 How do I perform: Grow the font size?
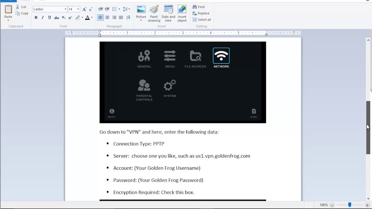(84, 9)
